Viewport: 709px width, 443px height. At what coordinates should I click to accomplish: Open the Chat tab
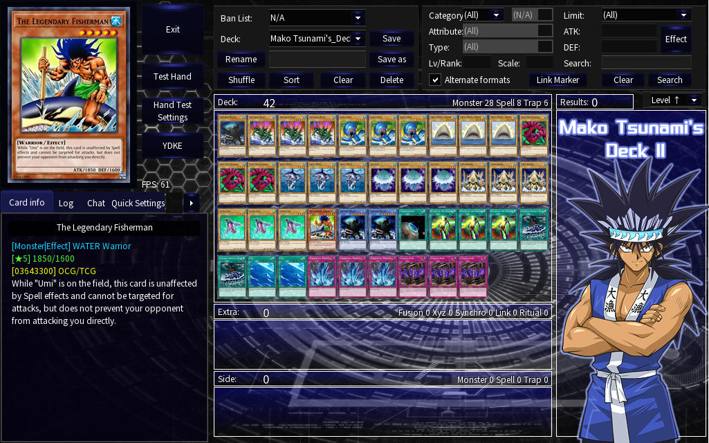pos(96,204)
